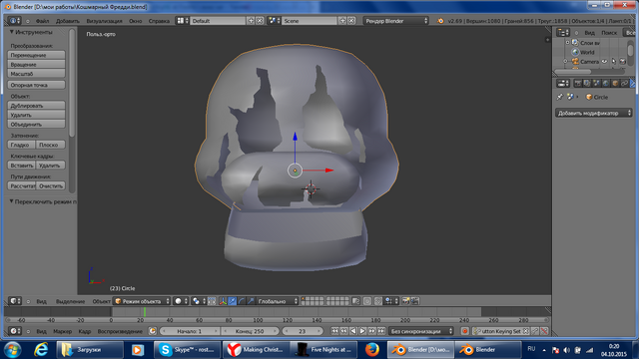Toggle automatic keyframe record button
This screenshot has height=359, width=639.
[464, 331]
